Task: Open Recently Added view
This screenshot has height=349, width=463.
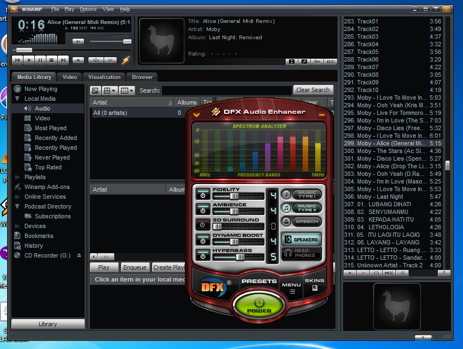Action: [x=56, y=138]
